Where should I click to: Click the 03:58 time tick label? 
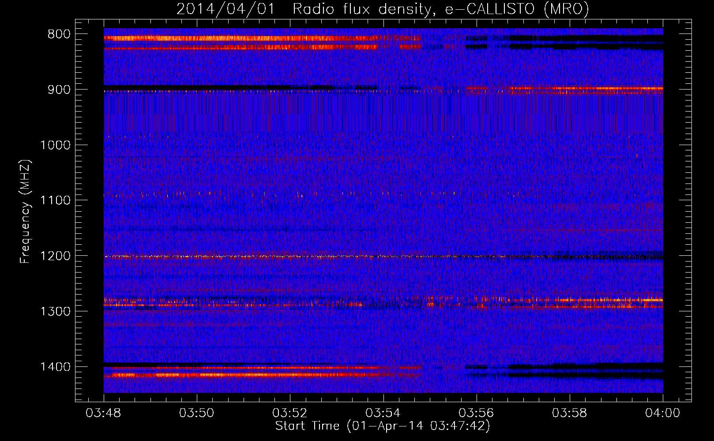click(570, 413)
